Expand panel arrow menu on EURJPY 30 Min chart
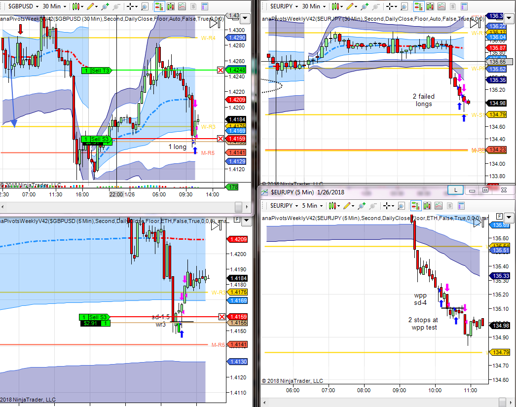This screenshot has width=516, height=407. tap(509, 19)
